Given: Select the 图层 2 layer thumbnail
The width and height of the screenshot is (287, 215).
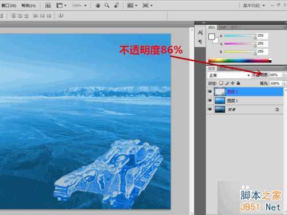Looking at the screenshot, I should pyautogui.click(x=220, y=92).
